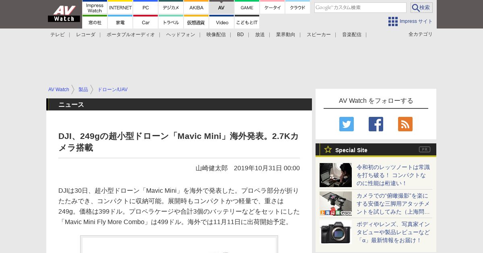Open the デジカメ Watch tab
The height and width of the screenshot is (253, 483).
(171, 7)
